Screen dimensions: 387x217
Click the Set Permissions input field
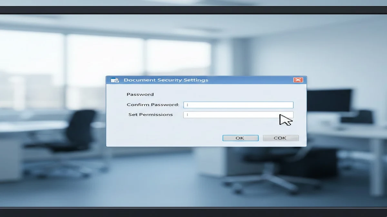[x=238, y=115]
